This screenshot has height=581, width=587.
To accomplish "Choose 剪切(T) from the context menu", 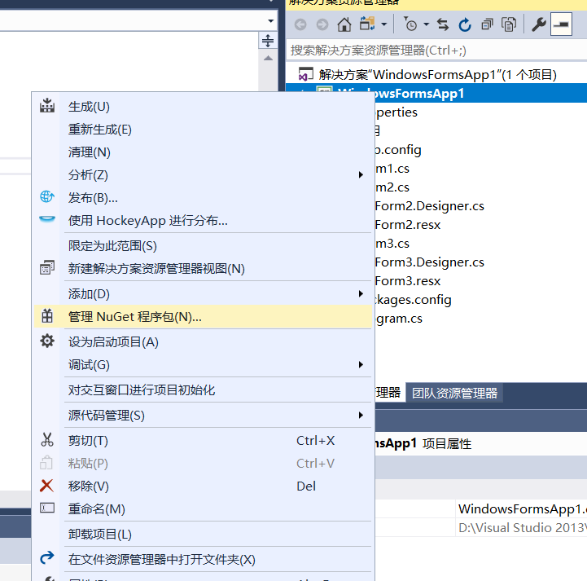I will click(x=203, y=441).
